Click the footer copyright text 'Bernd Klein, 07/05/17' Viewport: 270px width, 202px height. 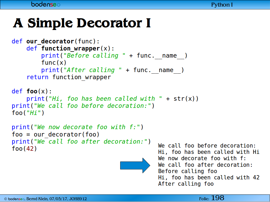coord(47,199)
